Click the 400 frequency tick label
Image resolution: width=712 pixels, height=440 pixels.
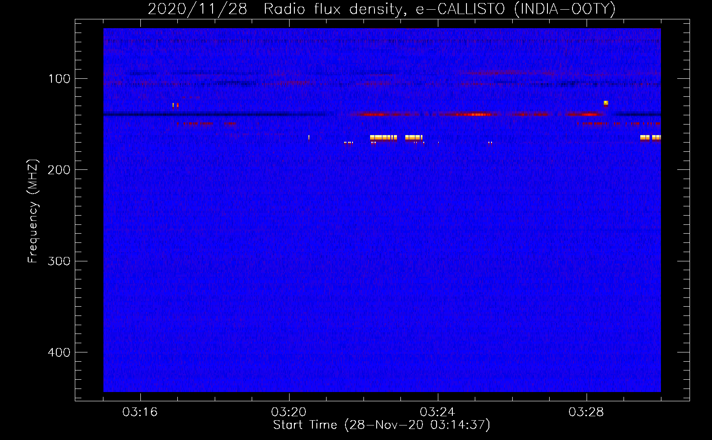point(59,352)
